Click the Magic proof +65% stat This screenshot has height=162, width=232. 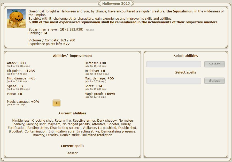tap(100, 94)
